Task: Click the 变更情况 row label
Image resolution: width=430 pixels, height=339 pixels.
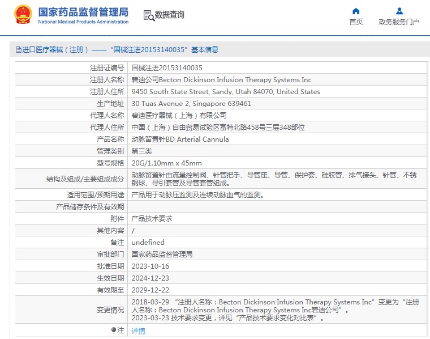Action: (x=110, y=310)
